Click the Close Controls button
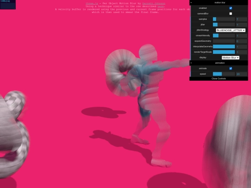Viewport: 251px width, 188px height. coord(218,78)
